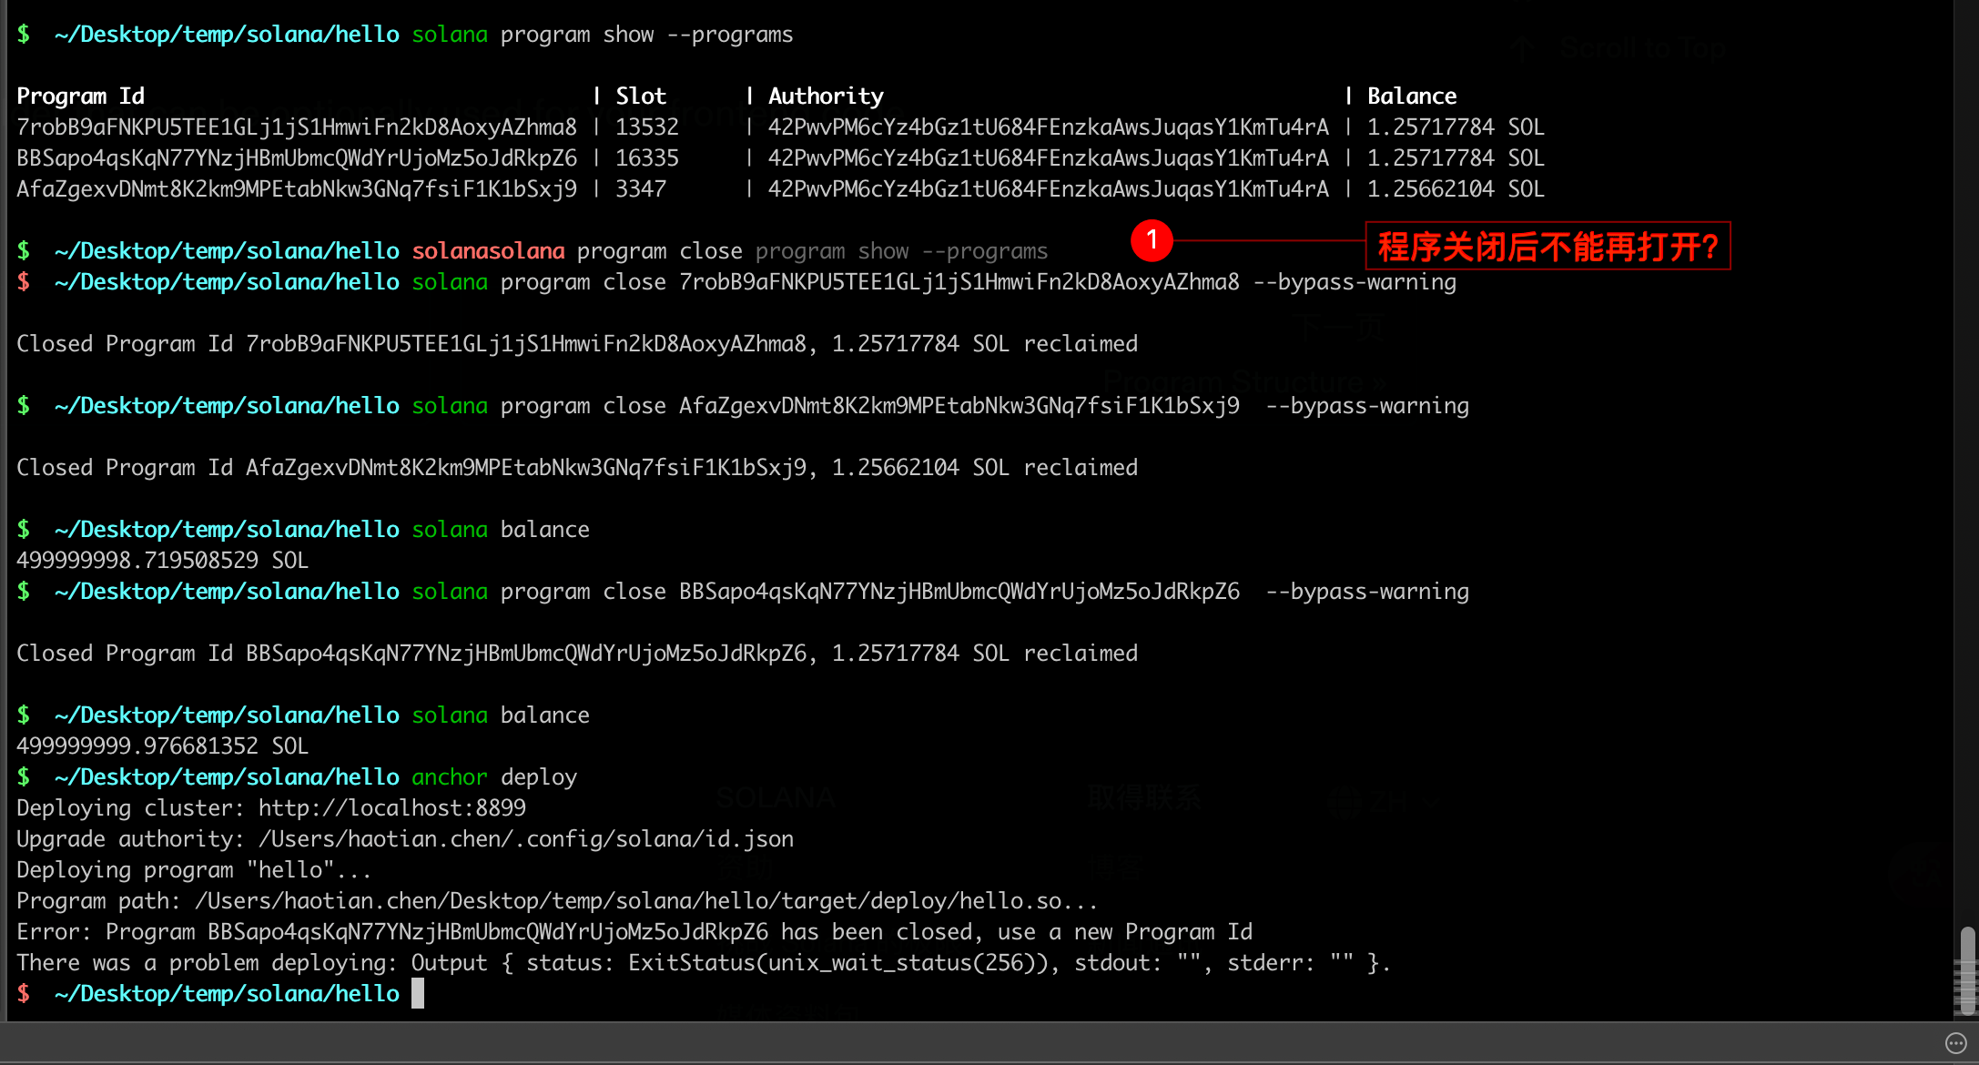1979x1065 pixels.
Task: Click balance '1.25717784 SOL' in the slot 13532 row
Action: (x=1456, y=127)
